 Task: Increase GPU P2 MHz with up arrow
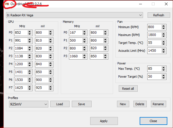tap(29, 47)
